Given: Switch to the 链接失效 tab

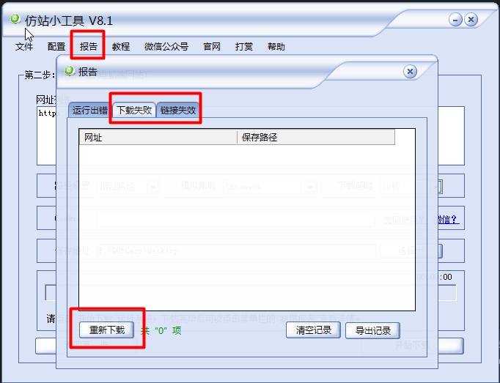Looking at the screenshot, I should [x=178, y=111].
